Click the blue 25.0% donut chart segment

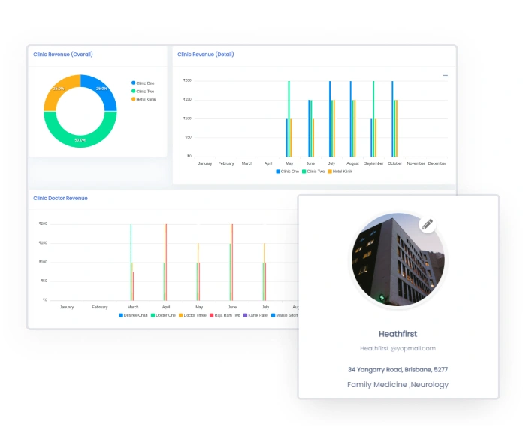102,90
